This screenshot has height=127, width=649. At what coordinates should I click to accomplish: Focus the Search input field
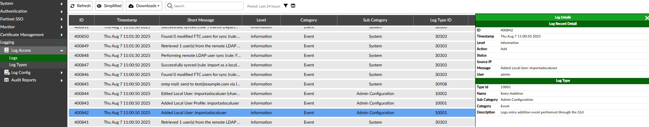click(x=205, y=6)
